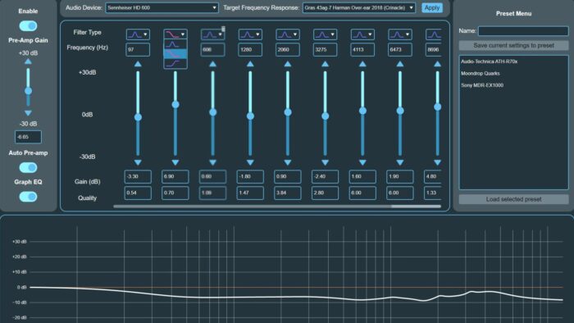This screenshot has height=323, width=574.
Task: Collapse the open low-shelf filter type dropdown
Action: (175, 34)
